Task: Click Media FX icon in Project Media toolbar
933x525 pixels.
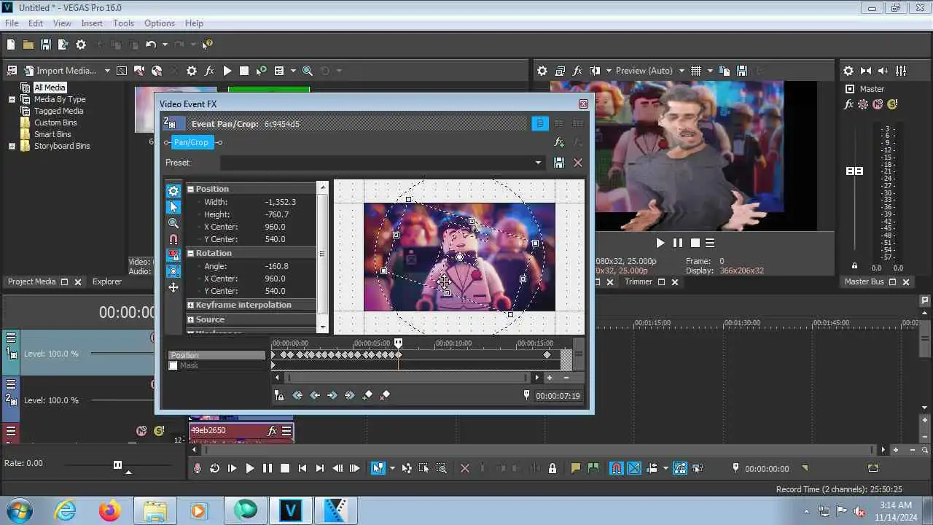Action: [209, 71]
